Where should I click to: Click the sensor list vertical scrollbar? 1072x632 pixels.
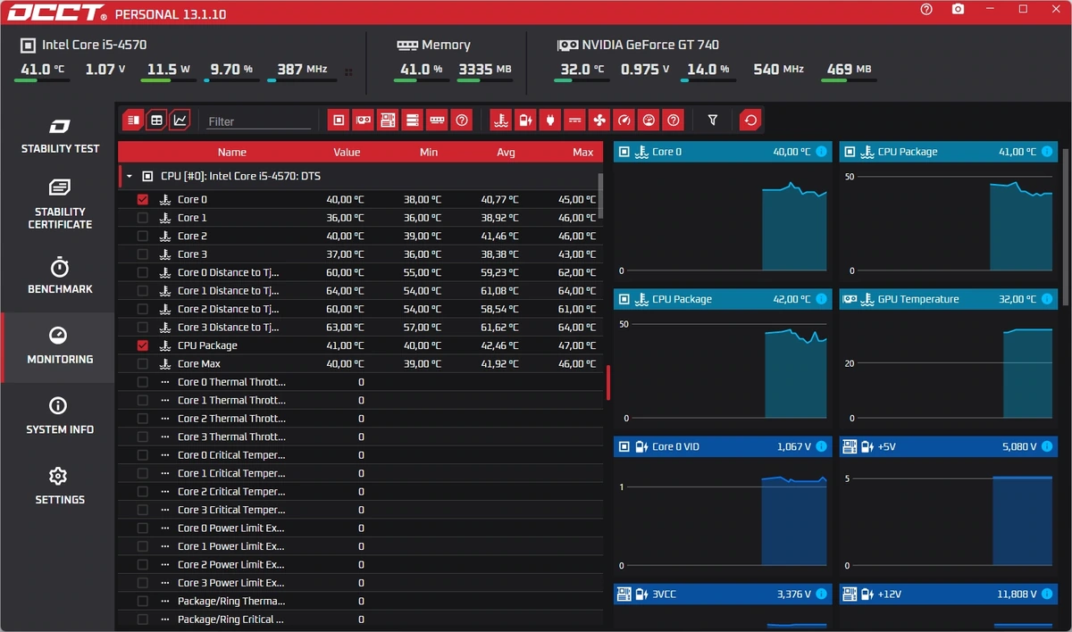tap(600, 196)
